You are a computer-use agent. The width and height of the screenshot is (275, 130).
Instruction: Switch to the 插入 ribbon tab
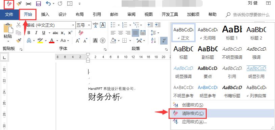[45, 15]
